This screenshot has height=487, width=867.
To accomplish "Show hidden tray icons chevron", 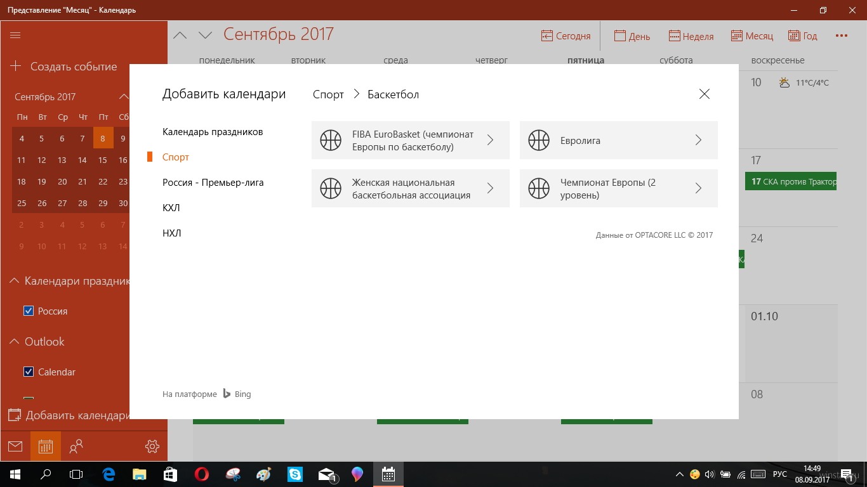I will 680,474.
